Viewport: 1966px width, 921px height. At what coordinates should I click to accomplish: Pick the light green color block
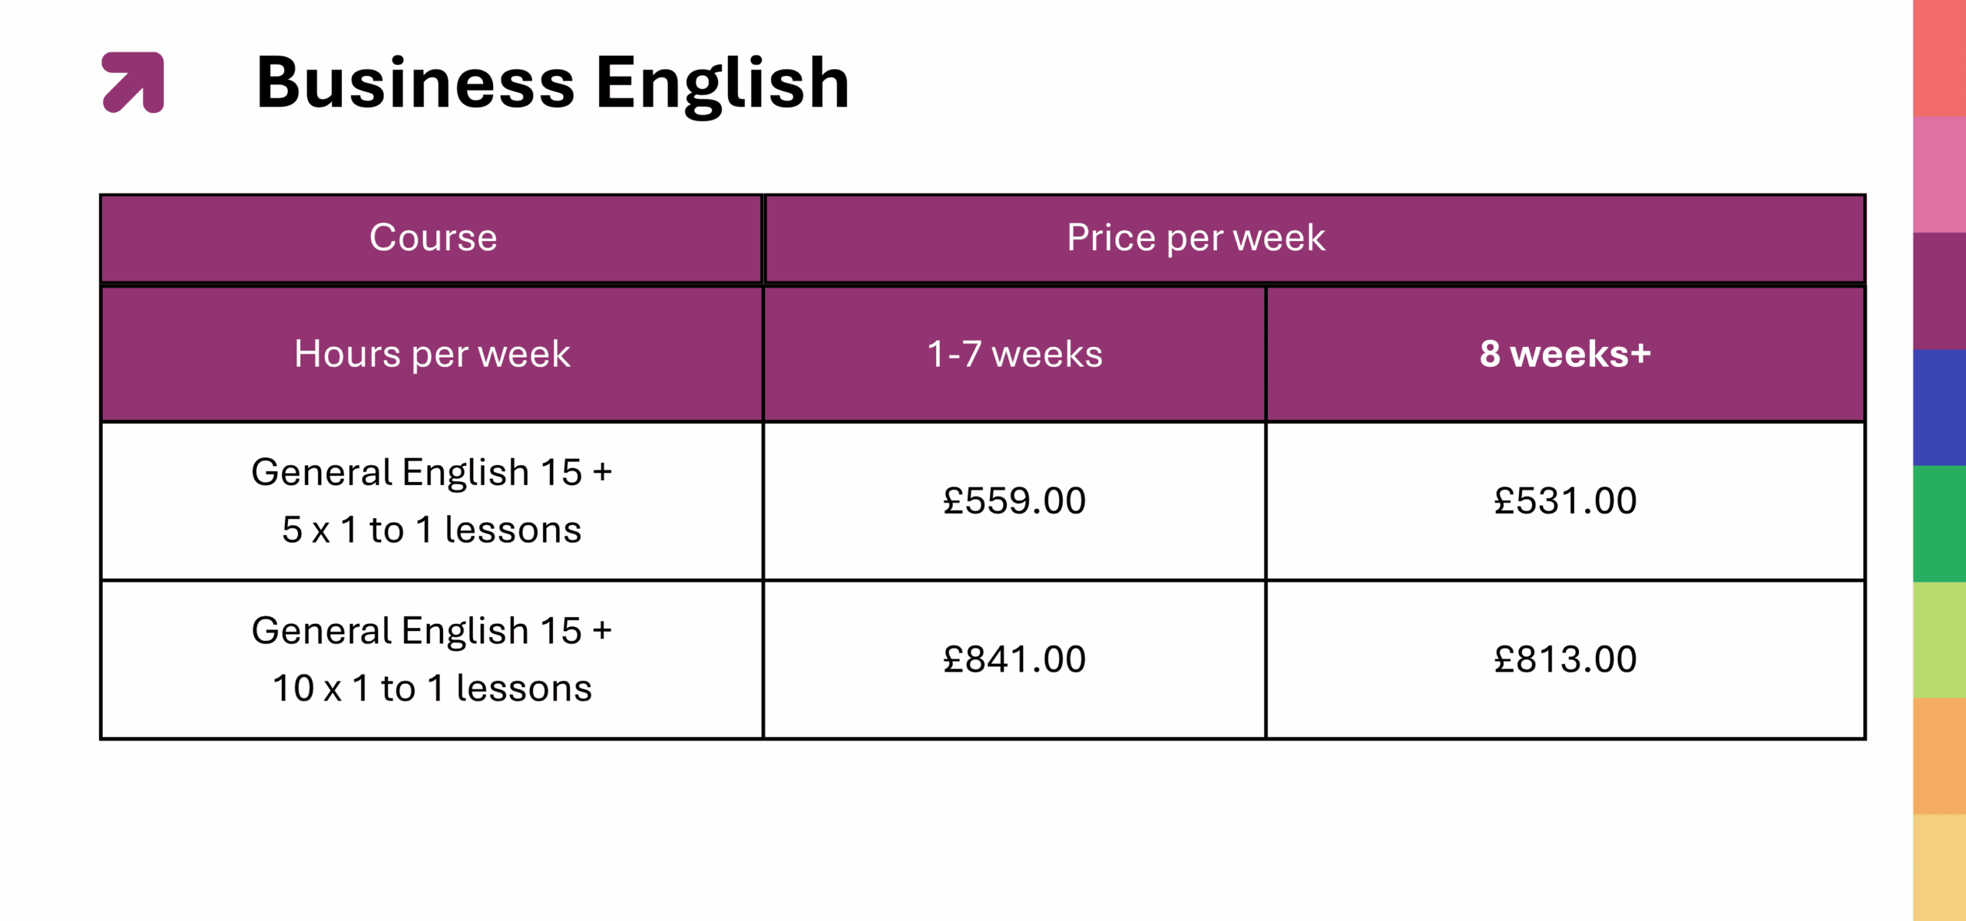(x=1939, y=640)
